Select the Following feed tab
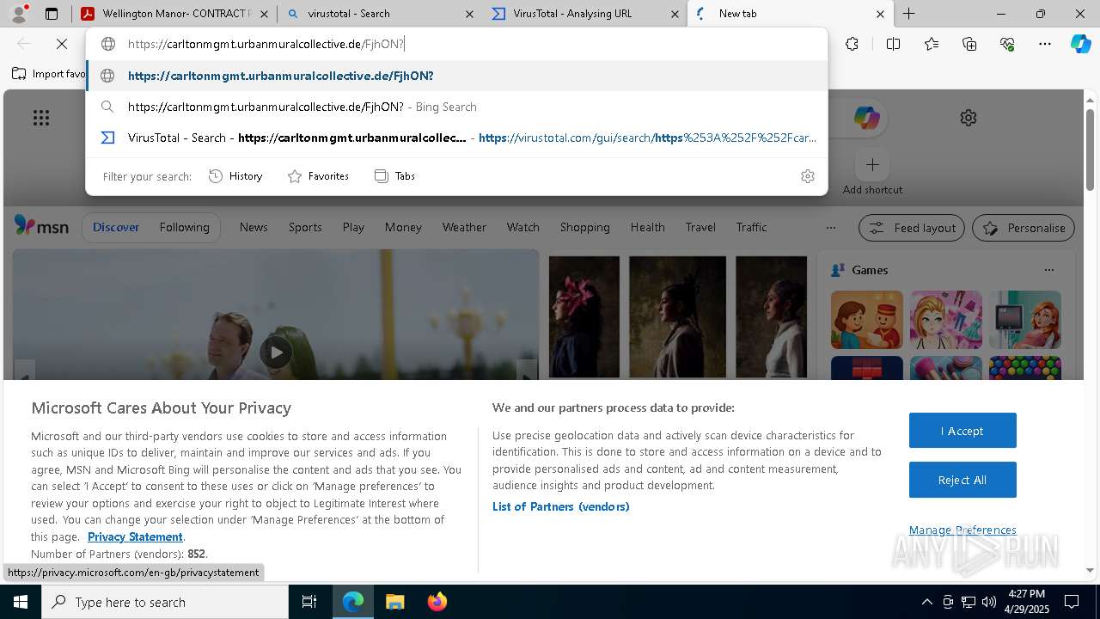The width and height of the screenshot is (1100, 619). pyautogui.click(x=184, y=227)
